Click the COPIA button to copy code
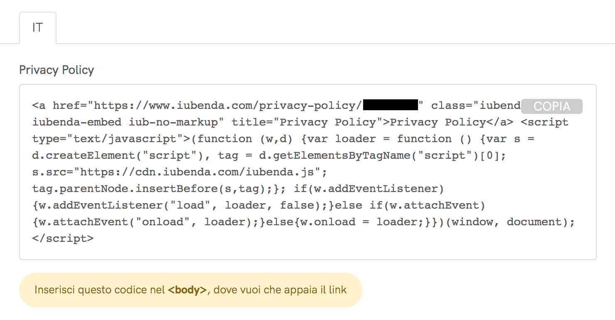This screenshot has width=615, height=320. pyautogui.click(x=551, y=106)
